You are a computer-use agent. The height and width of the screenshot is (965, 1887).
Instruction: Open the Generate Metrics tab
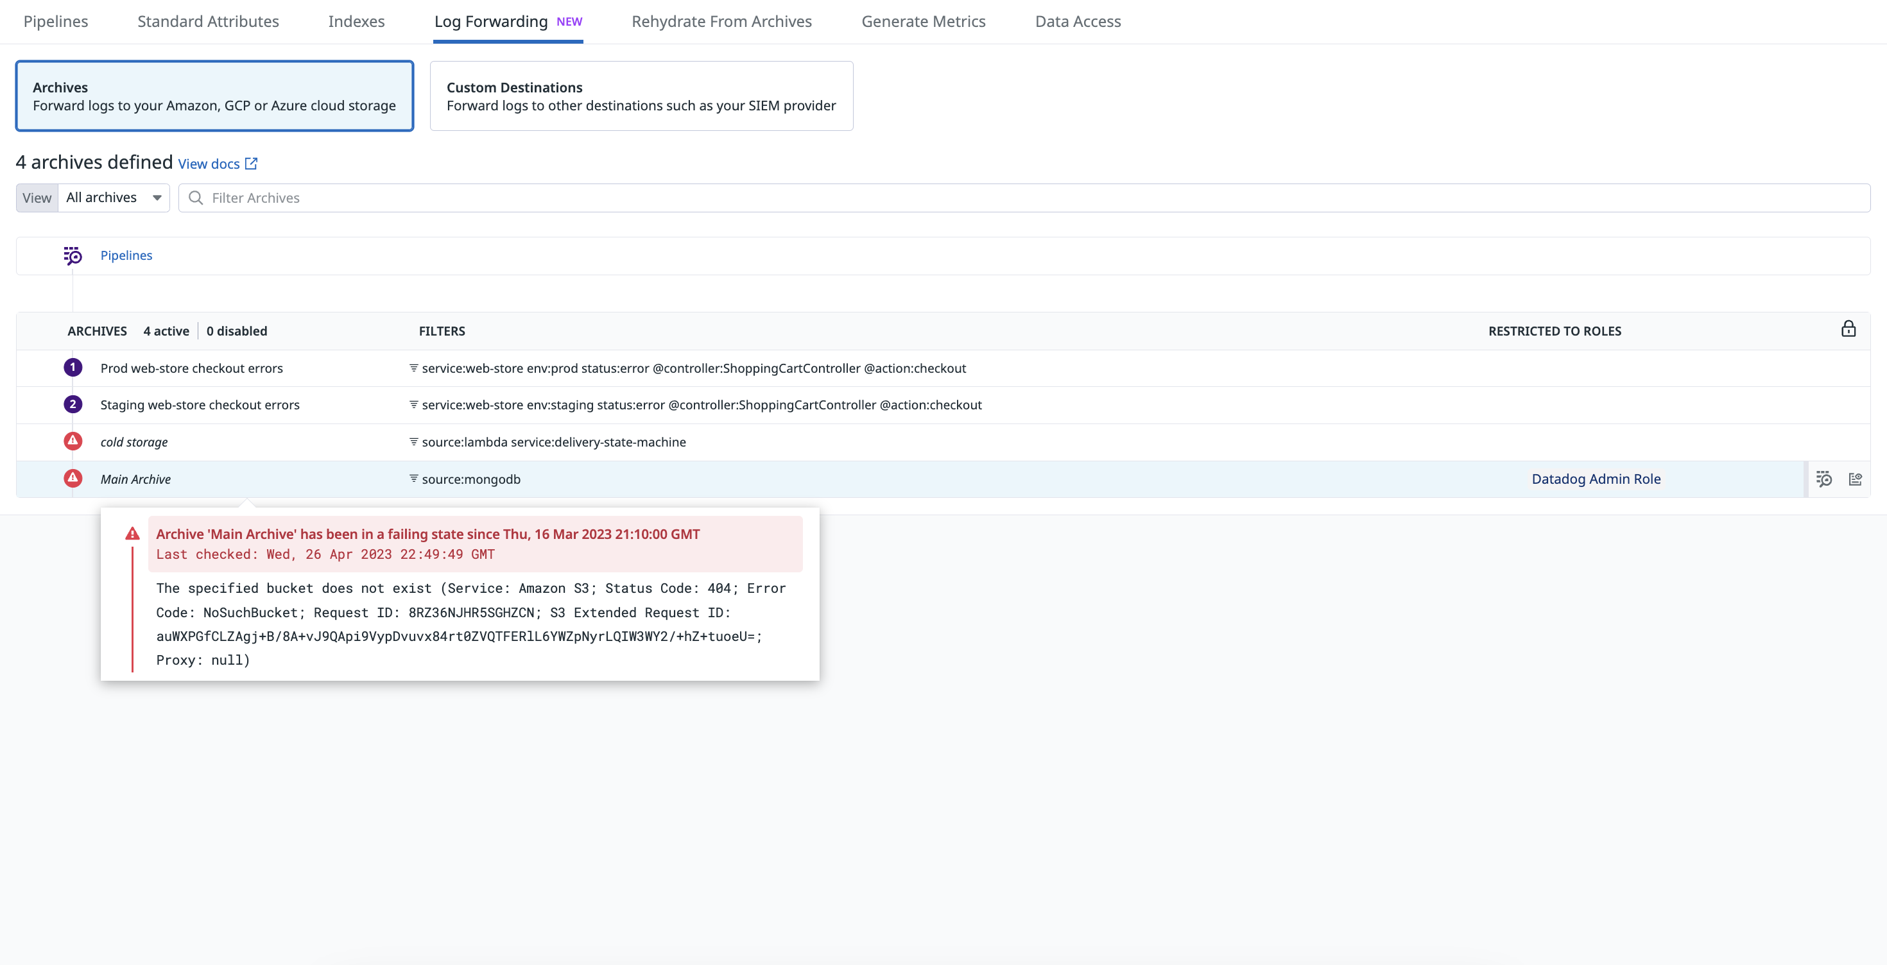tap(923, 21)
